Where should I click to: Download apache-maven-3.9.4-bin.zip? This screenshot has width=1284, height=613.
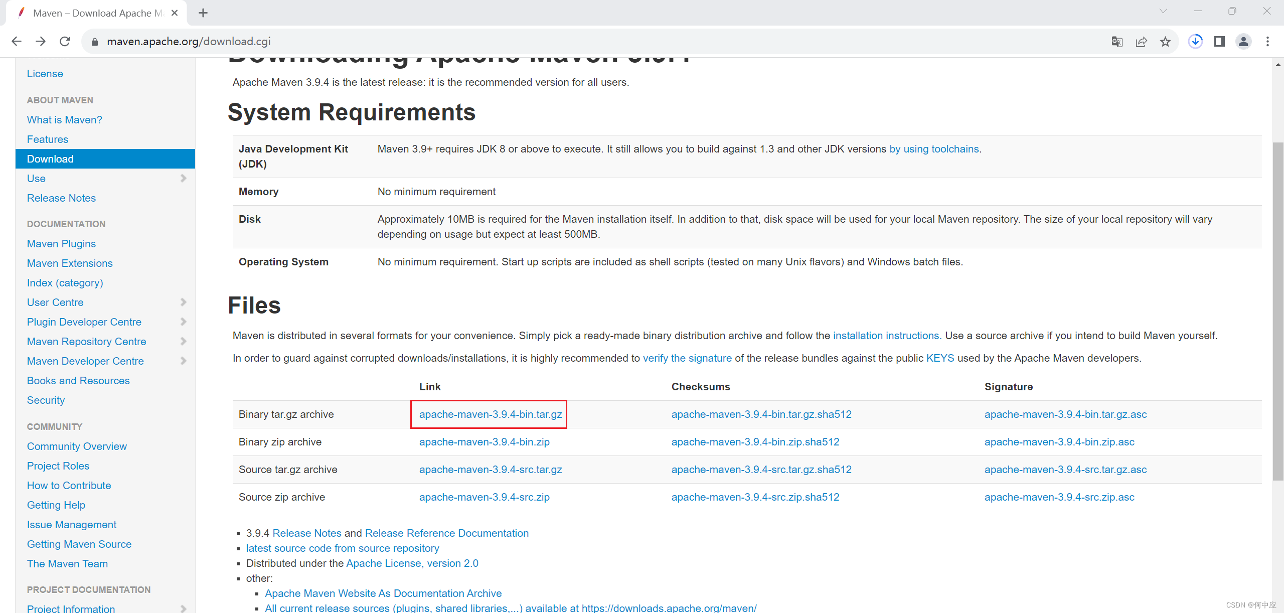tap(485, 442)
